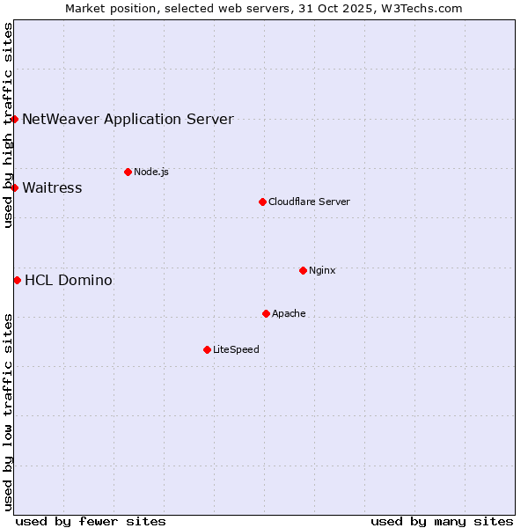Click the chart title mentioning W3Techs.com
Viewport: 528px width, 528px height.
264,8
